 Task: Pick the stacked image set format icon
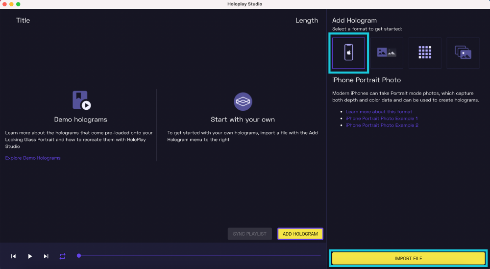463,53
